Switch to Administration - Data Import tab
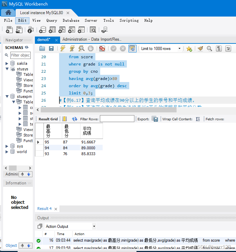 (x=92, y=39)
